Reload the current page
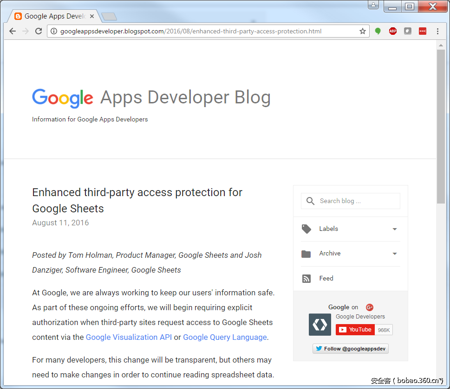This screenshot has height=389, width=450. [39, 31]
